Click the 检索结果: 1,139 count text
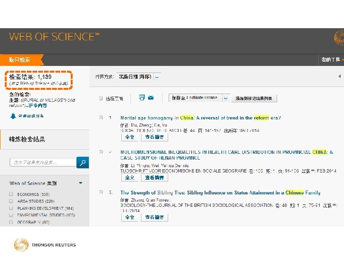The width and height of the screenshot is (344, 258). tap(30, 77)
